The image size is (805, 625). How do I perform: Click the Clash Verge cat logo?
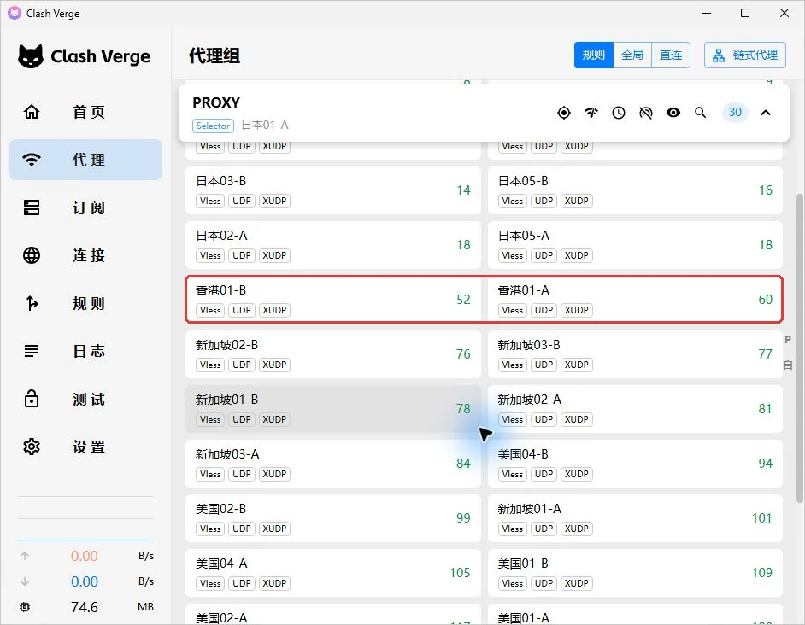(31, 56)
